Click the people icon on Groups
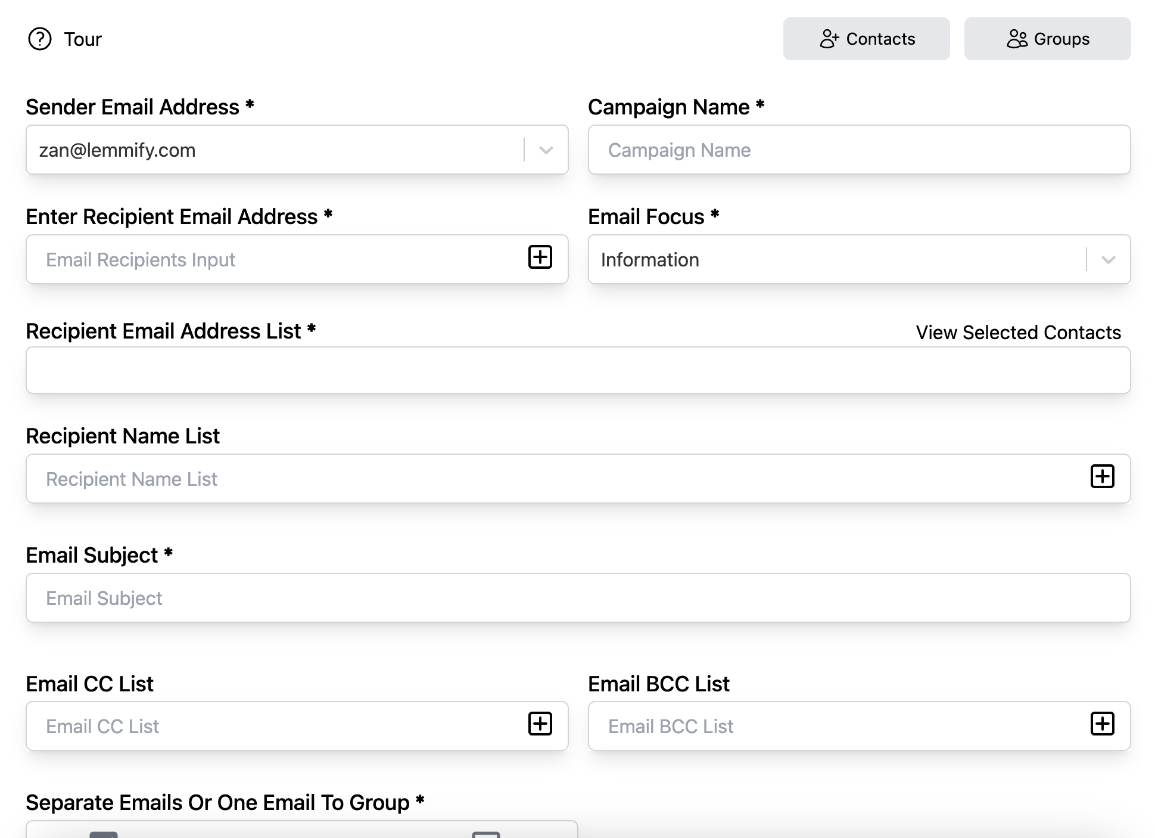Screen dimensions: 1155x838 click(x=1017, y=39)
